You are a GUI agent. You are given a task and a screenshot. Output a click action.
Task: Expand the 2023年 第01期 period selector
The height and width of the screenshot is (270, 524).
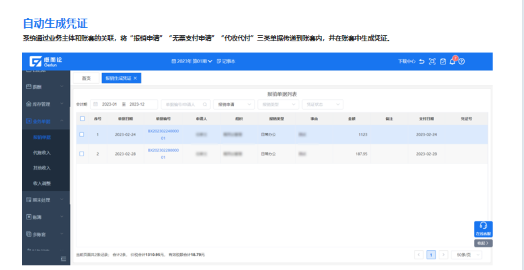192,61
